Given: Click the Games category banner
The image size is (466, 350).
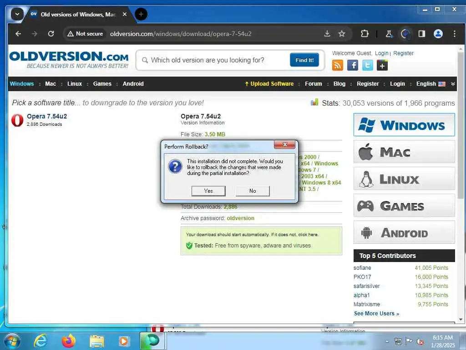Looking at the screenshot, I should pos(404,206).
